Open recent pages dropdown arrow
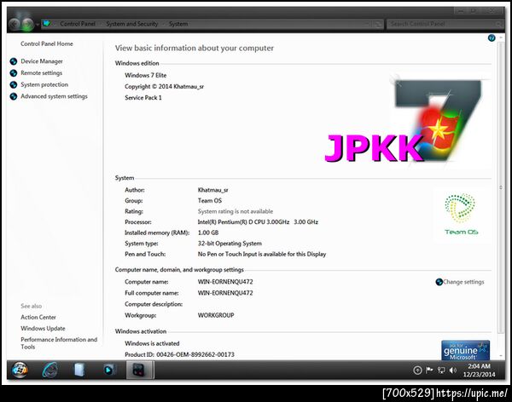The image size is (512, 402). click(x=38, y=25)
